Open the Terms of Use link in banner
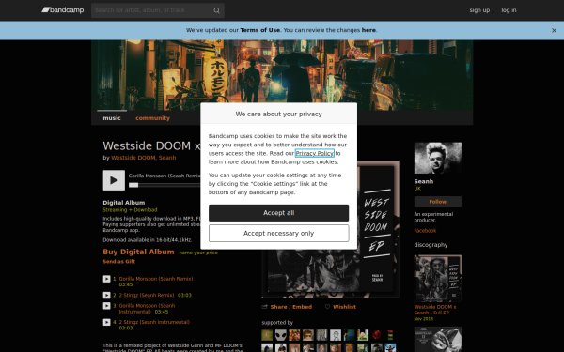Viewport: 564px width, 352px height. 259,30
